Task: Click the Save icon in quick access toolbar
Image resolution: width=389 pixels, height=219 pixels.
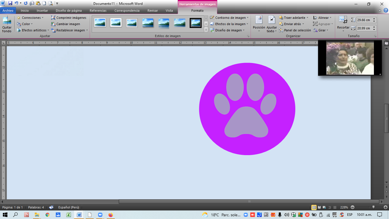Action: point(10,3)
